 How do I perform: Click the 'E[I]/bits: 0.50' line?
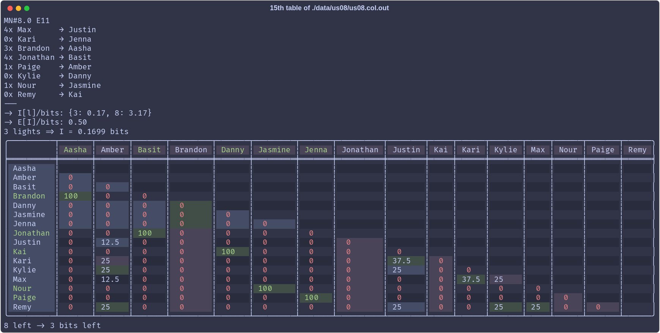[46, 122]
